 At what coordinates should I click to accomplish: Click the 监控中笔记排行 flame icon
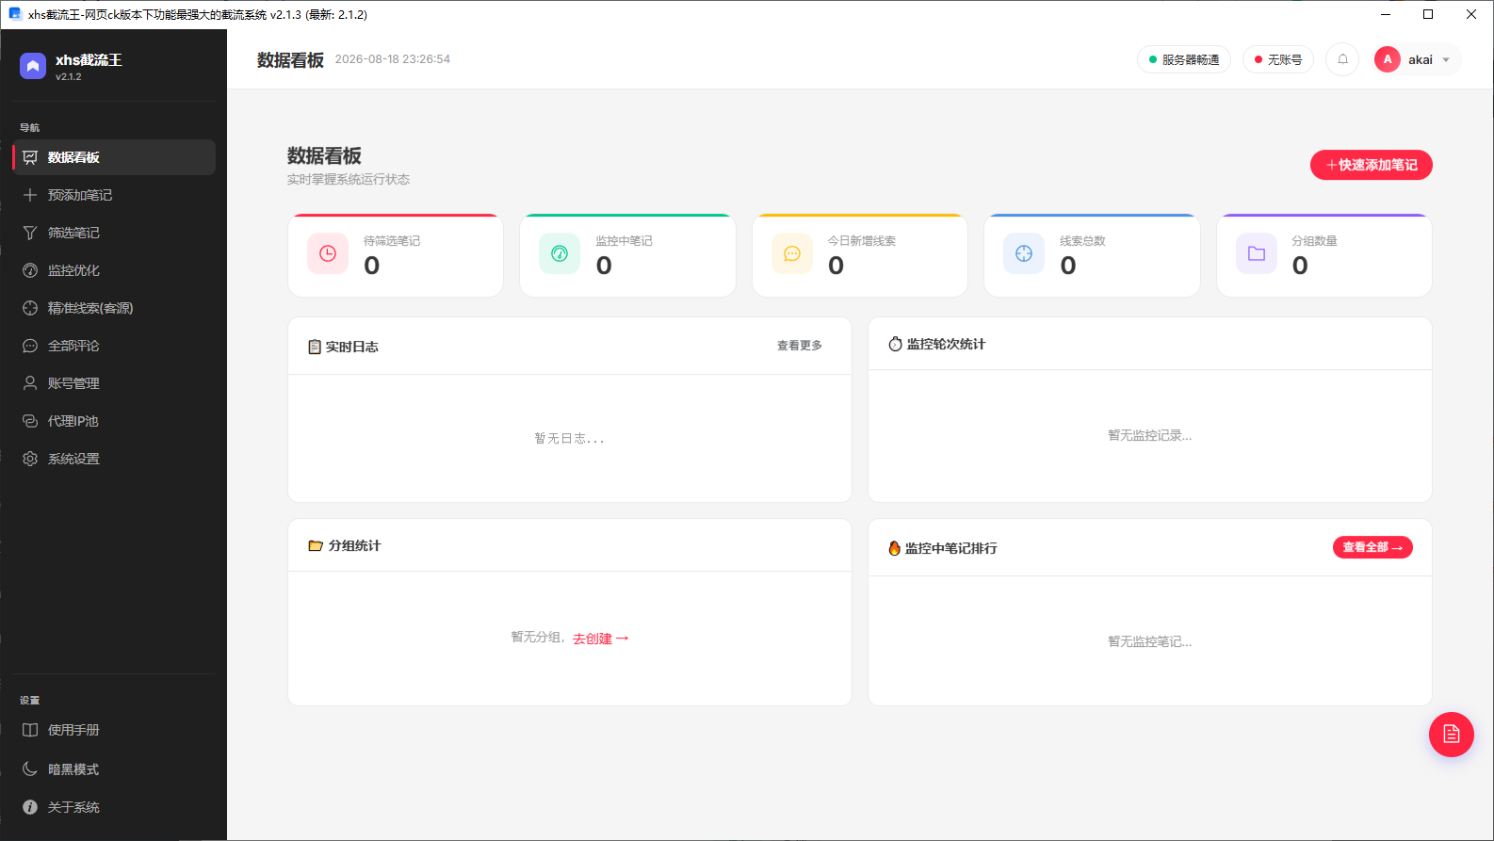click(895, 548)
